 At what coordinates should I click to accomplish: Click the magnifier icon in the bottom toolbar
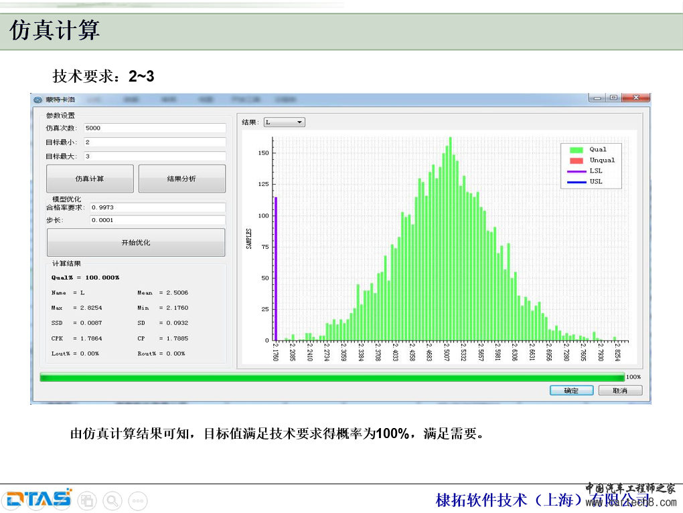click(112, 501)
